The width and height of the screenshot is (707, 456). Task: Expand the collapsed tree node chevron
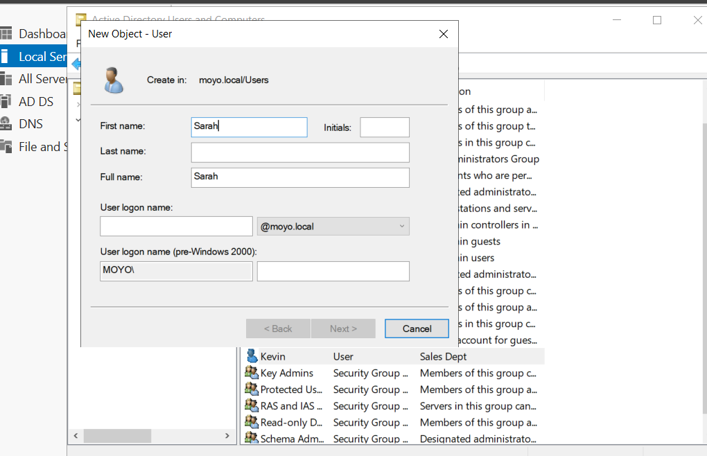click(x=78, y=104)
